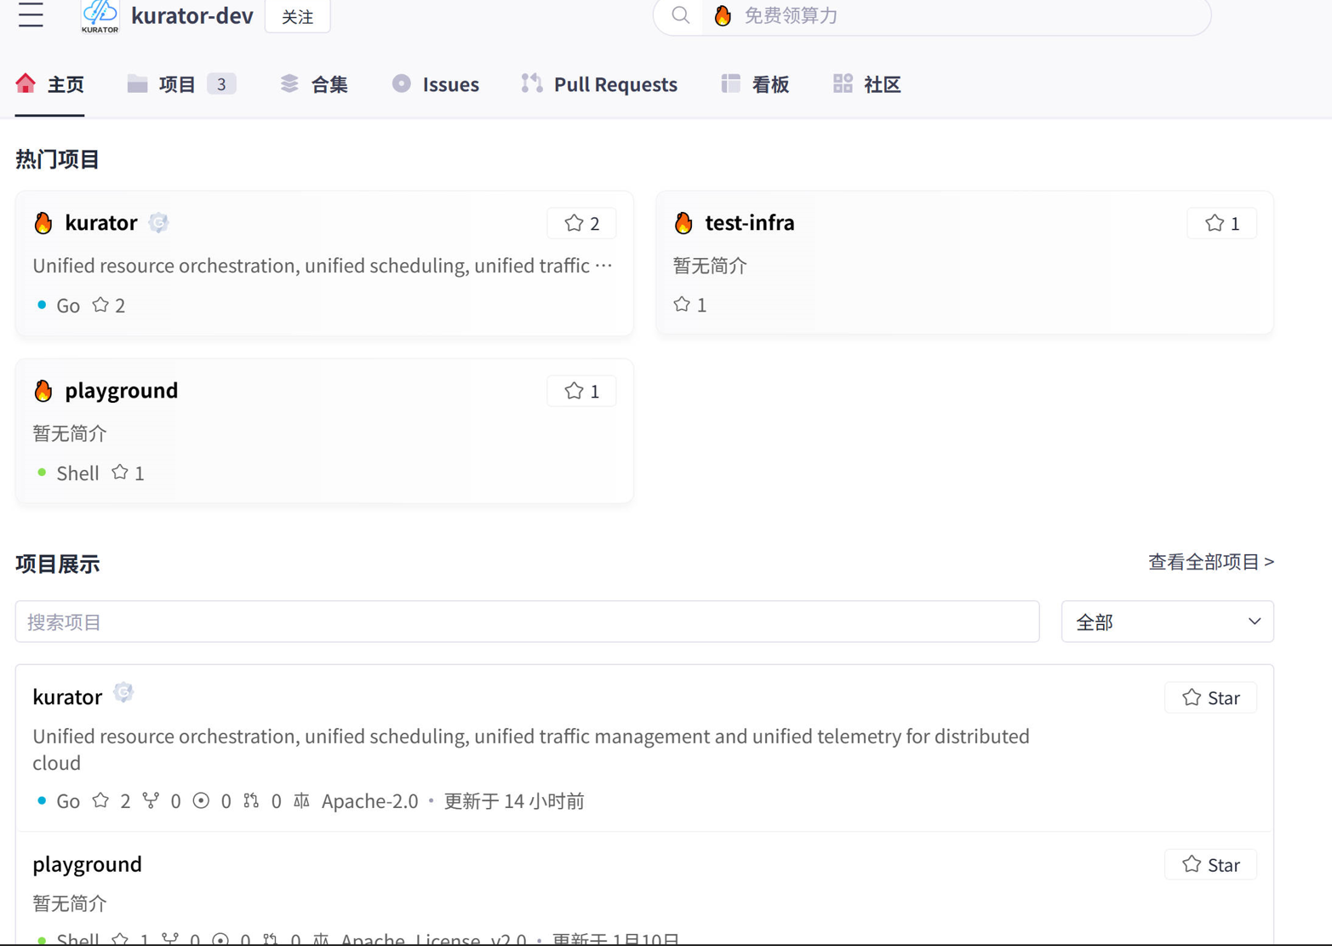1332x946 pixels.
Task: Click the flame icon in search bar
Action: click(723, 15)
